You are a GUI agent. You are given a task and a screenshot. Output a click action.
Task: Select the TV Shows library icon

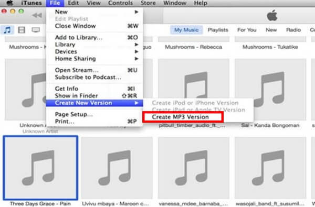click(x=36, y=30)
